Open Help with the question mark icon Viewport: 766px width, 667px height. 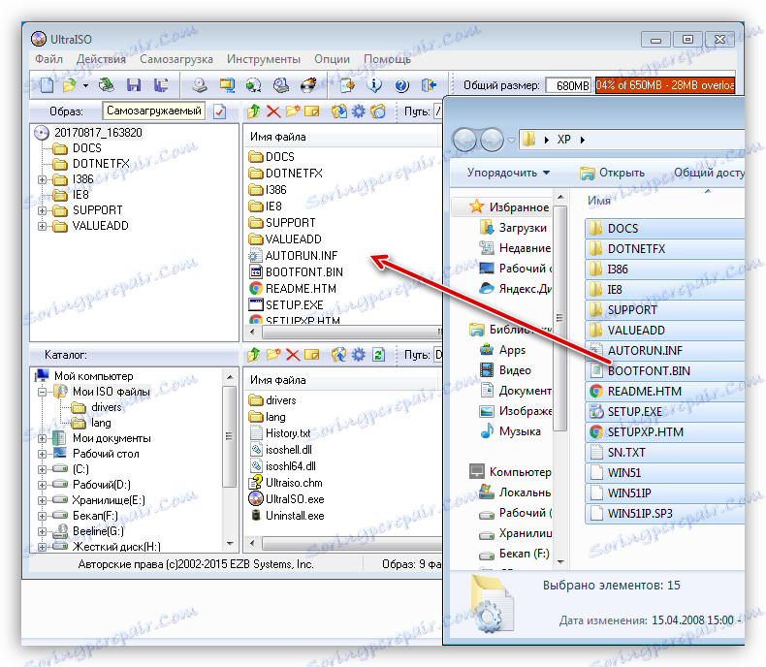401,85
